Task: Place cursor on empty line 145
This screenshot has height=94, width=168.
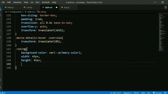Action: [86, 64]
